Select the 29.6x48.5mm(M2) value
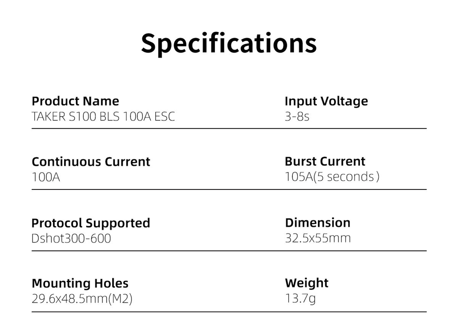 pos(82,299)
